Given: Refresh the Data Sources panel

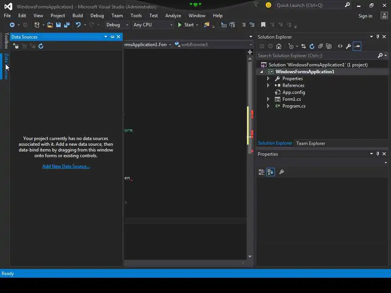Looking at the screenshot, I should [x=41, y=46].
